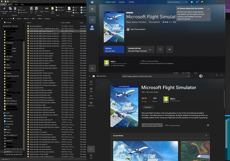Click the Date modified column header
The height and width of the screenshot is (161, 230).
pos(66,23)
